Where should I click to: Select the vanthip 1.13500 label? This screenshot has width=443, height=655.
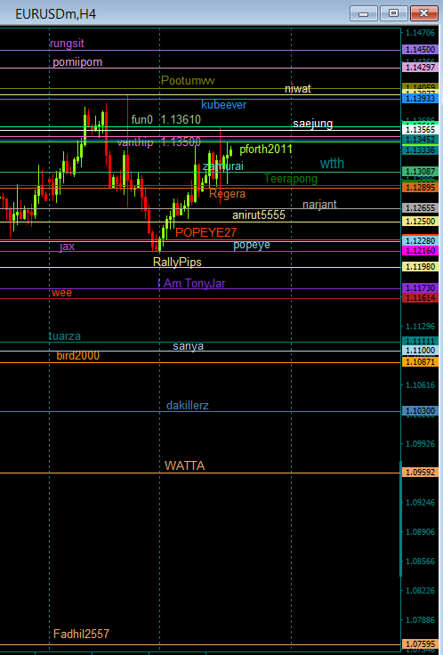coord(159,142)
